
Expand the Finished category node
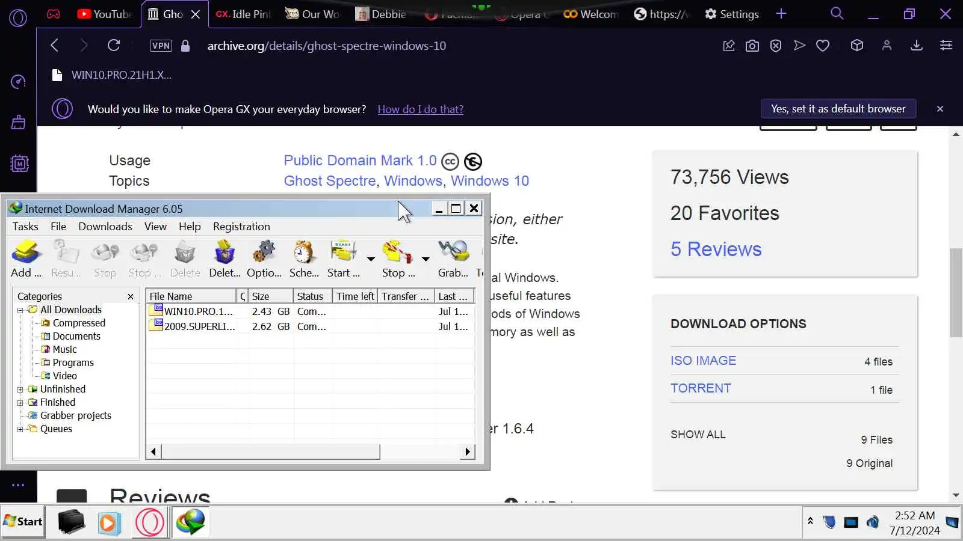pyautogui.click(x=20, y=403)
